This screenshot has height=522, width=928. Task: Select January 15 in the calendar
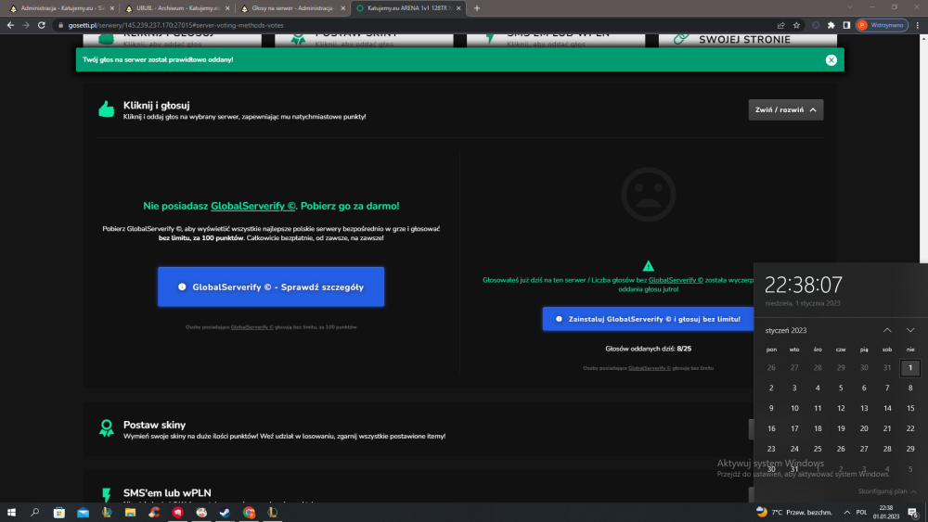[x=910, y=408]
